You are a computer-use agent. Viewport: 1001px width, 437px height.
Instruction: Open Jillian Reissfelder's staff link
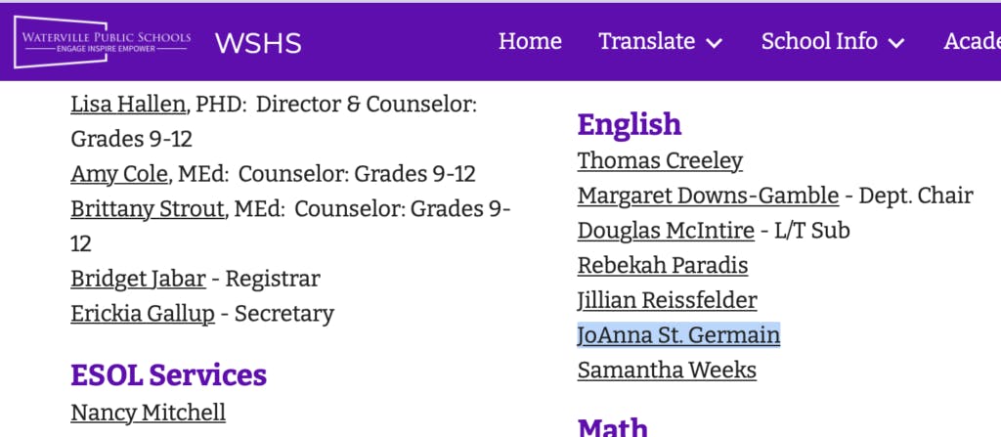click(667, 300)
